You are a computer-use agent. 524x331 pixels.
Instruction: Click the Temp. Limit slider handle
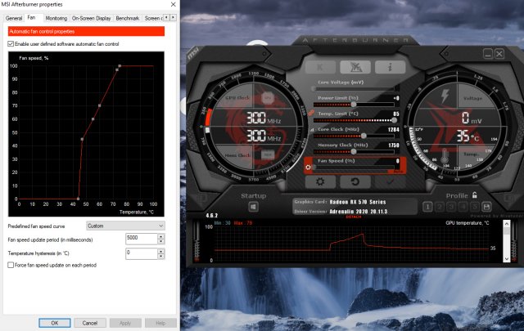click(x=395, y=120)
